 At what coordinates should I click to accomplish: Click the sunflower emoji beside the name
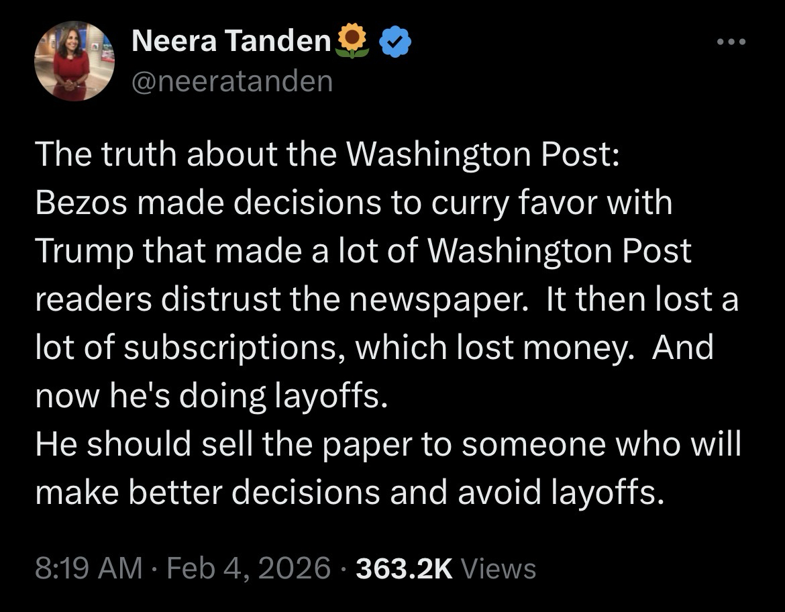352,42
